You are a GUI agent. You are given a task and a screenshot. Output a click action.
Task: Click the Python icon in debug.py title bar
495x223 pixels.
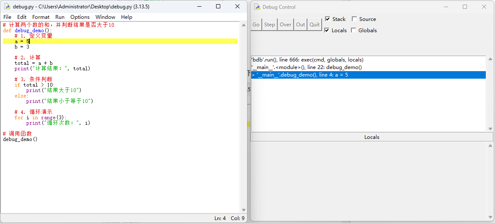[x=7, y=7]
